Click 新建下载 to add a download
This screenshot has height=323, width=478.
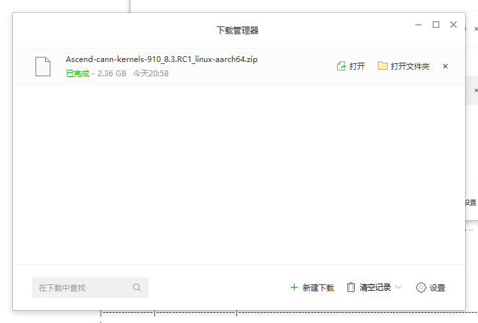click(x=312, y=287)
